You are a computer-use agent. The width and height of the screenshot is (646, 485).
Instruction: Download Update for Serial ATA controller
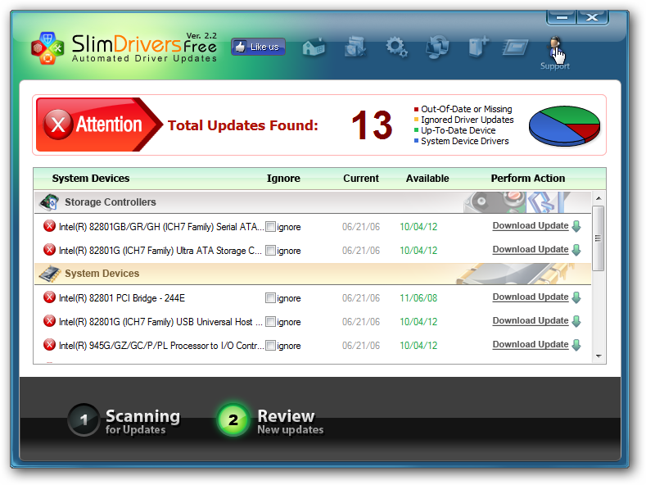531,225
